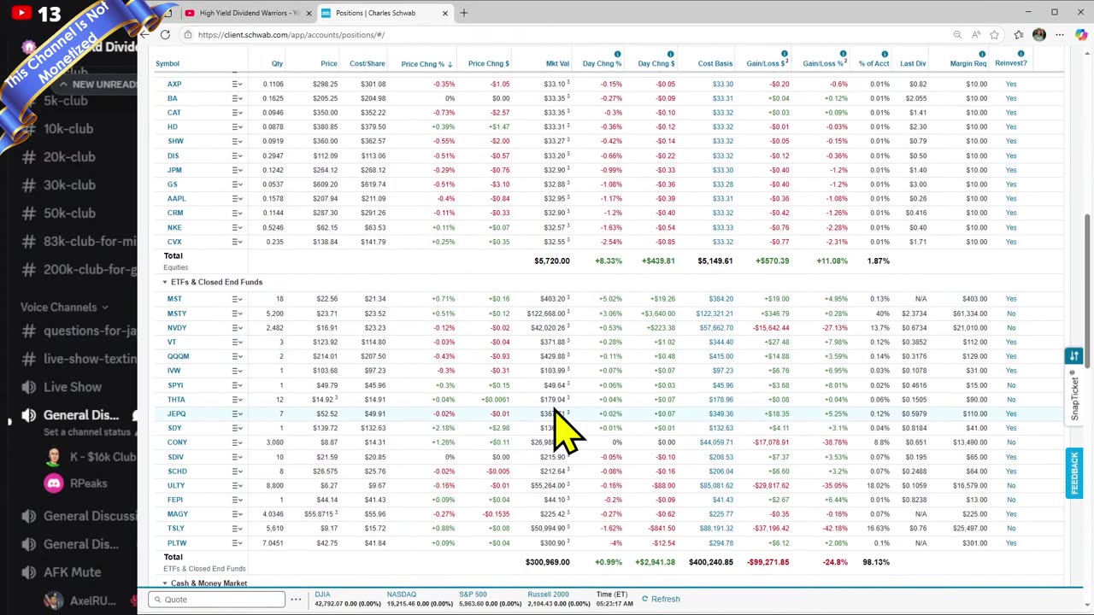The width and height of the screenshot is (1094, 615).
Task: Switch to High Yield Dividend Warriors tab
Action: click(x=248, y=13)
